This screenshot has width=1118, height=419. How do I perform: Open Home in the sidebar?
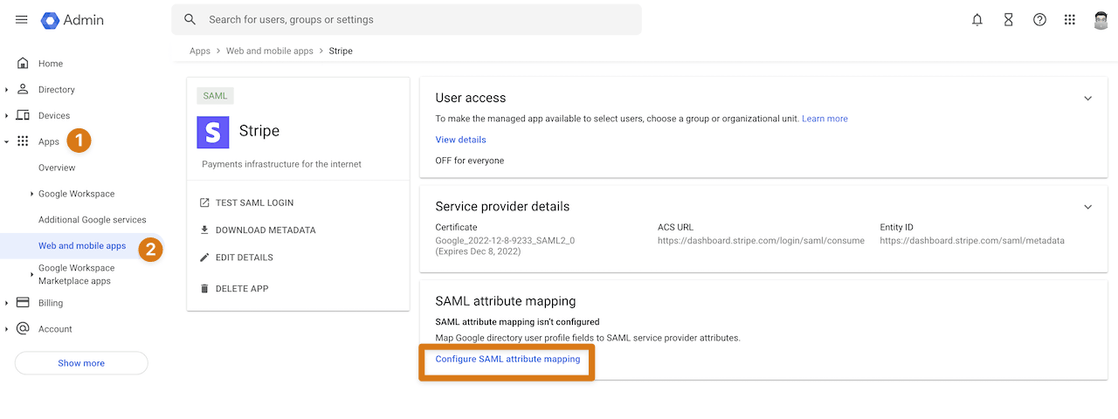coord(51,64)
